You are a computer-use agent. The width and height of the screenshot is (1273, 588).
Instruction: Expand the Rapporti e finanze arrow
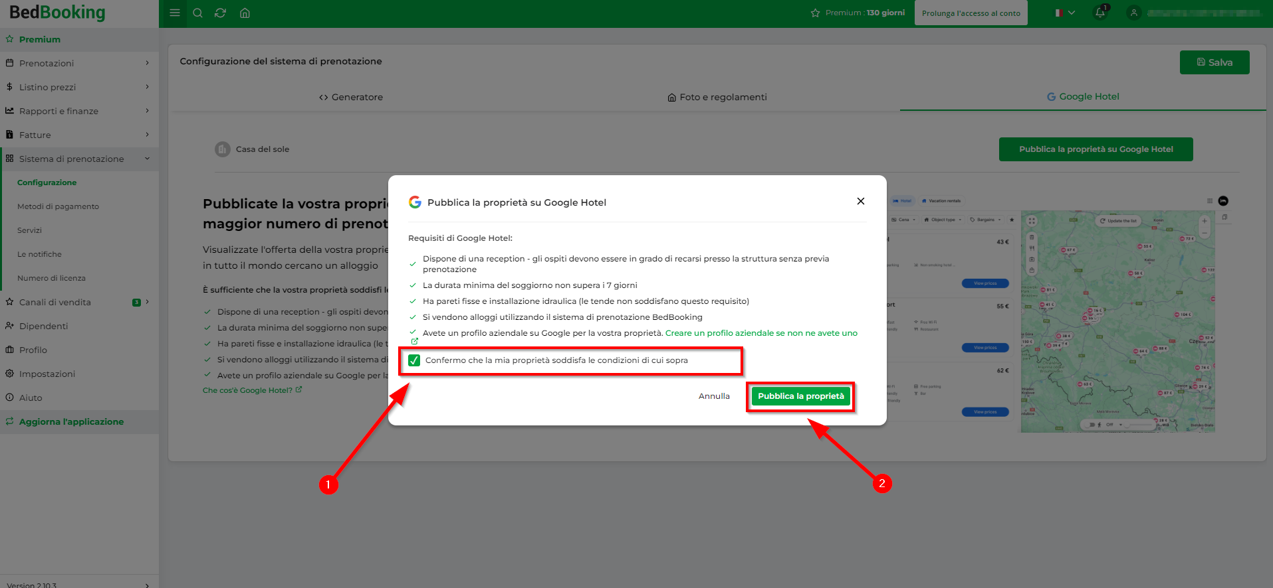(147, 111)
